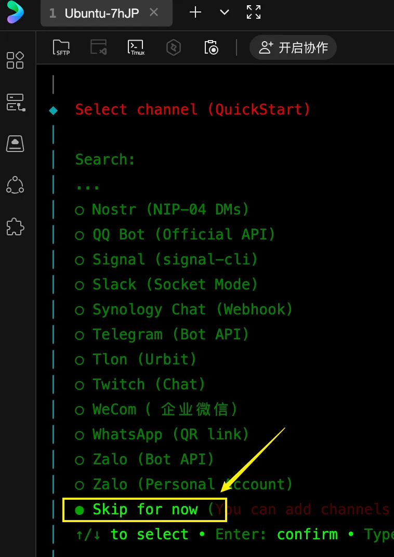
Task: Open the plugins puzzle sidebar icon
Action: tap(15, 226)
